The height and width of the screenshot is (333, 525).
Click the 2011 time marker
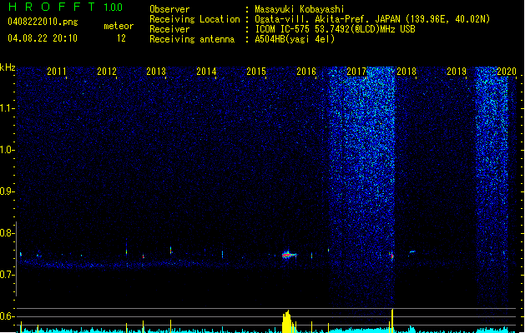pyautogui.click(x=56, y=72)
